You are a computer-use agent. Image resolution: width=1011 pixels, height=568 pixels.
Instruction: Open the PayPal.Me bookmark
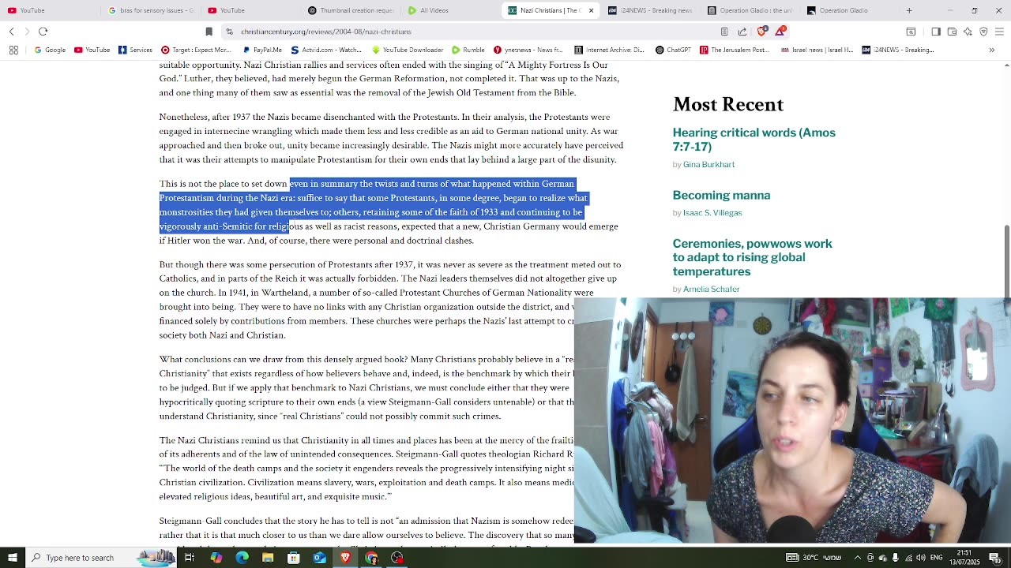tap(262, 50)
